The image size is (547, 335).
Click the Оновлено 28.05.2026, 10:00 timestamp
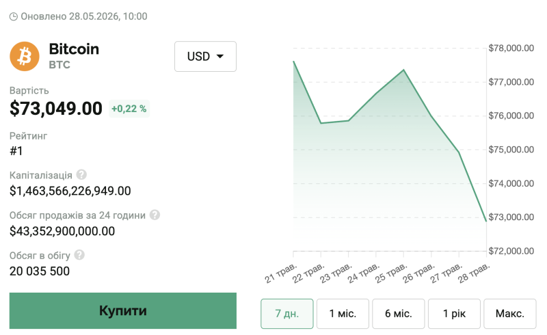pyautogui.click(x=83, y=16)
